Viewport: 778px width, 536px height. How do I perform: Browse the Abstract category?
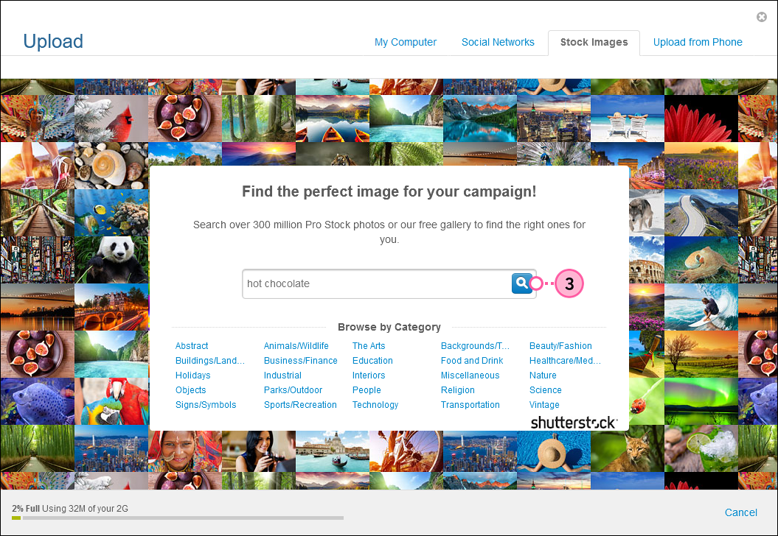[192, 345]
